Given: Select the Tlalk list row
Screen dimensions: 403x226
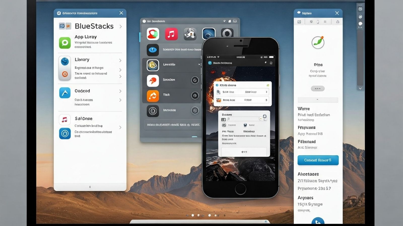Looking at the screenshot, I should (172, 96).
